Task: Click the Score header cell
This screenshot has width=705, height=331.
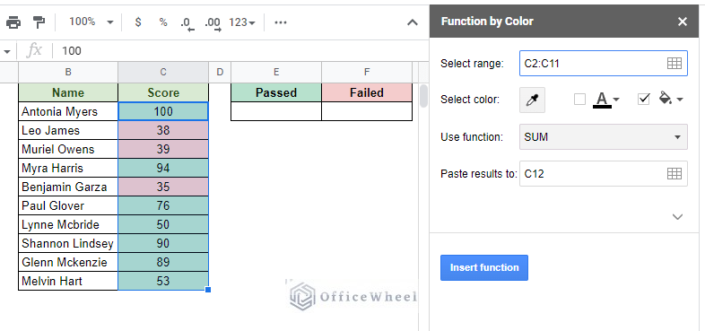Action: pos(163,92)
